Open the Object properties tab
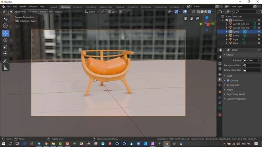Viewport: 262px width, 147px height. [220, 92]
